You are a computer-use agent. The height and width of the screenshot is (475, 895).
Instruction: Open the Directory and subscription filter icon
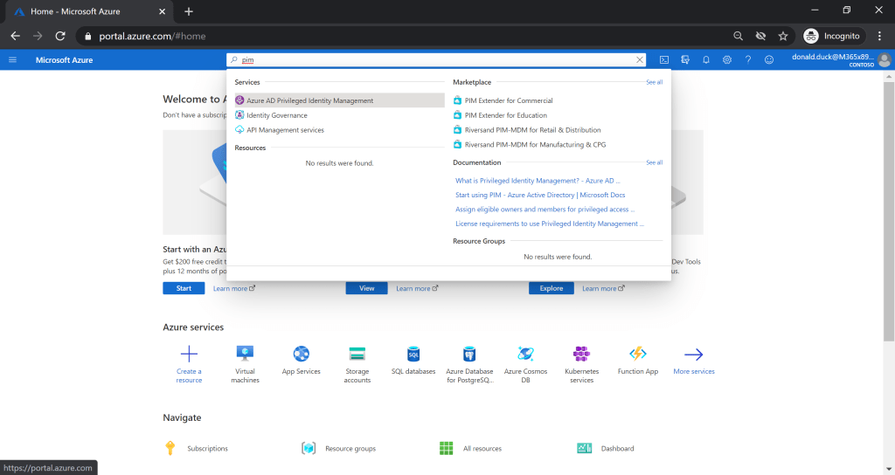click(x=684, y=59)
